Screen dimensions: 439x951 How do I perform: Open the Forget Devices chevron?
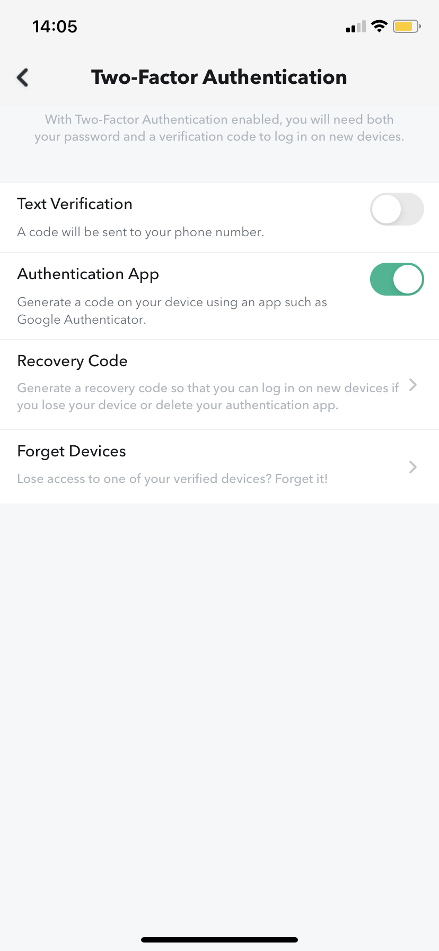tap(413, 467)
